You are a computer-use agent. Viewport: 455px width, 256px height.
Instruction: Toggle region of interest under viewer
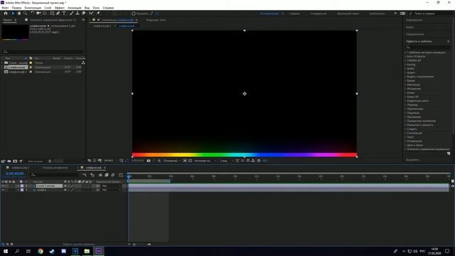pos(185,161)
